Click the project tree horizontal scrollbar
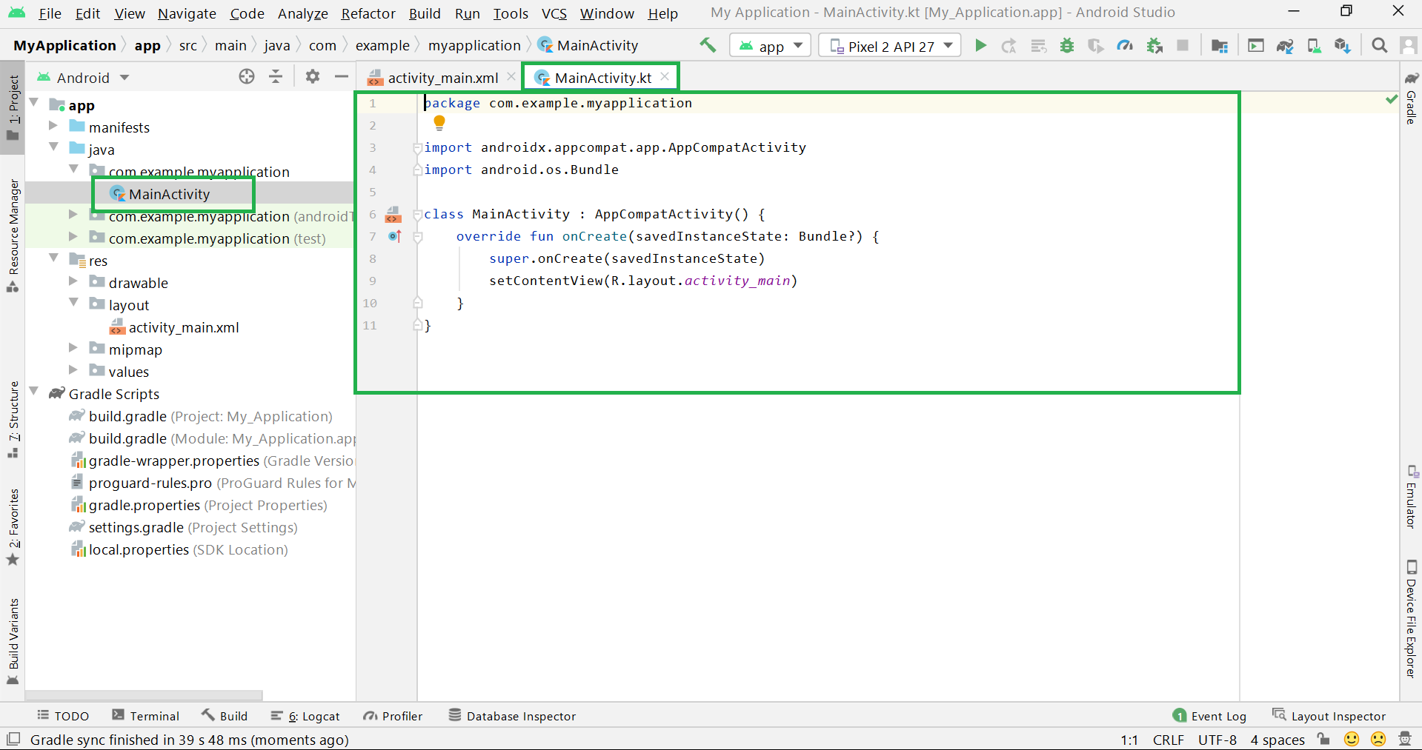Viewport: 1422px width, 750px height. pos(144,695)
